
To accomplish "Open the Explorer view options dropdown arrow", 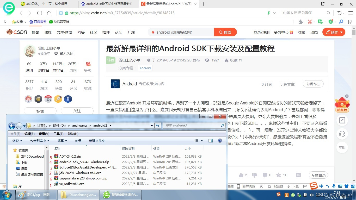I will point(202,141).
